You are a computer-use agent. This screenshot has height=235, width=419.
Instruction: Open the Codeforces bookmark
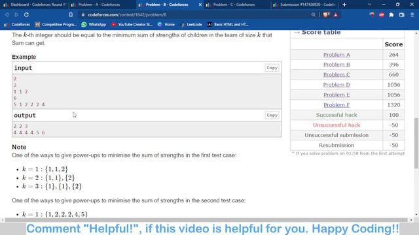coord(17,24)
